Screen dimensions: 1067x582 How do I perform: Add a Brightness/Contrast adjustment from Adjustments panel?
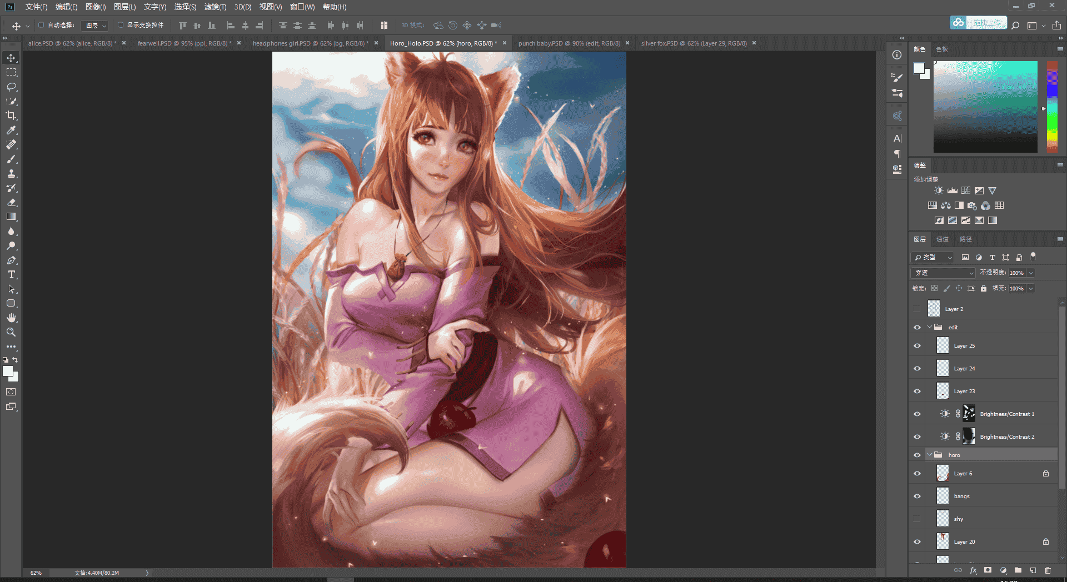click(939, 190)
